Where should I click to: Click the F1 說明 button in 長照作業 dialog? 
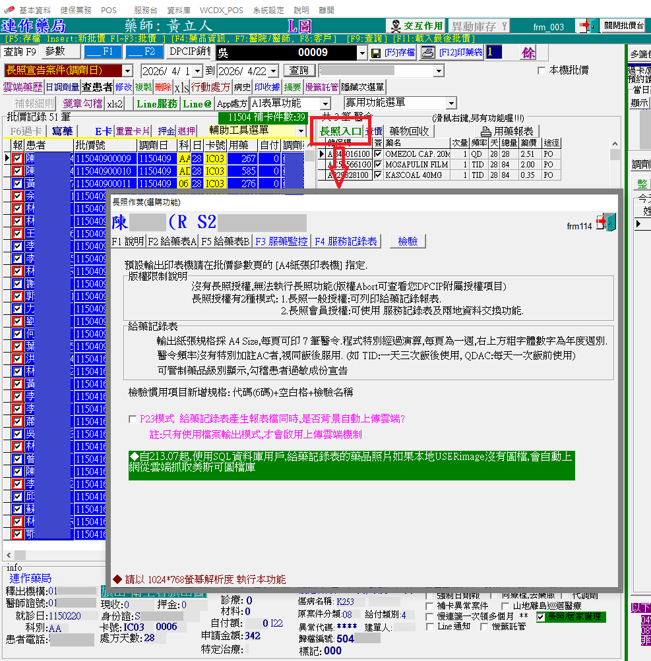click(128, 242)
